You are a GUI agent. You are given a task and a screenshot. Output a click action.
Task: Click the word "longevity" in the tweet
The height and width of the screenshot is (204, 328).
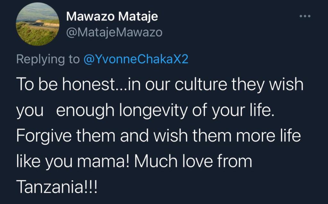154,110
